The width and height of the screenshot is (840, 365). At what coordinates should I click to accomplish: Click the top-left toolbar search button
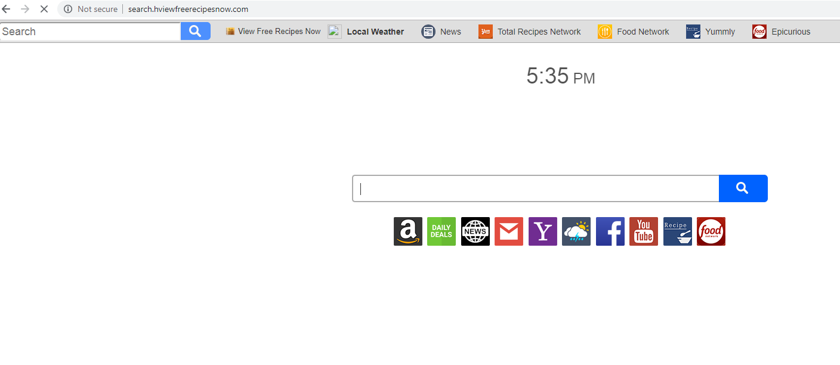196,31
